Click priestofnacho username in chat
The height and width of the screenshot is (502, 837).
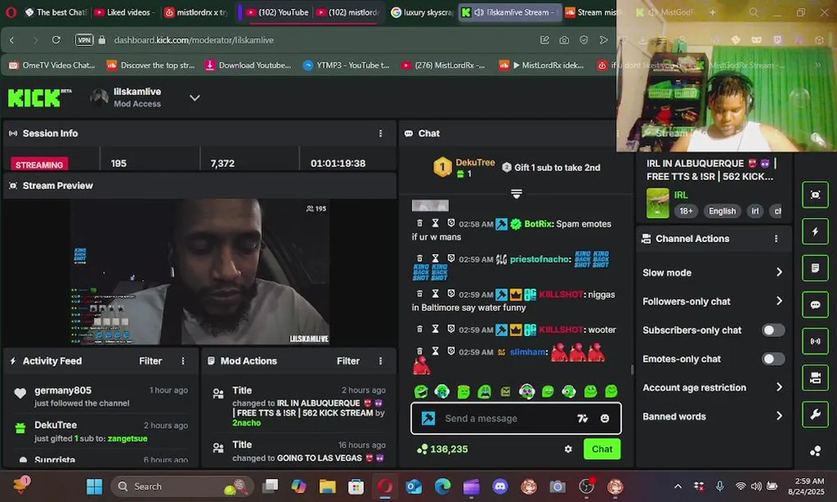541,259
